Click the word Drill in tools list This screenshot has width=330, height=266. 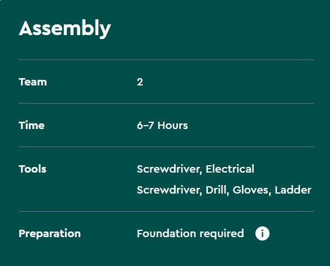click(x=217, y=190)
